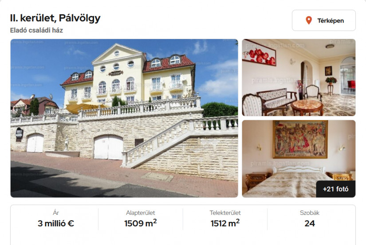Viewport: 366px width, 245px height.
Task: Open the Térképen map view button
Action: pyautogui.click(x=324, y=20)
